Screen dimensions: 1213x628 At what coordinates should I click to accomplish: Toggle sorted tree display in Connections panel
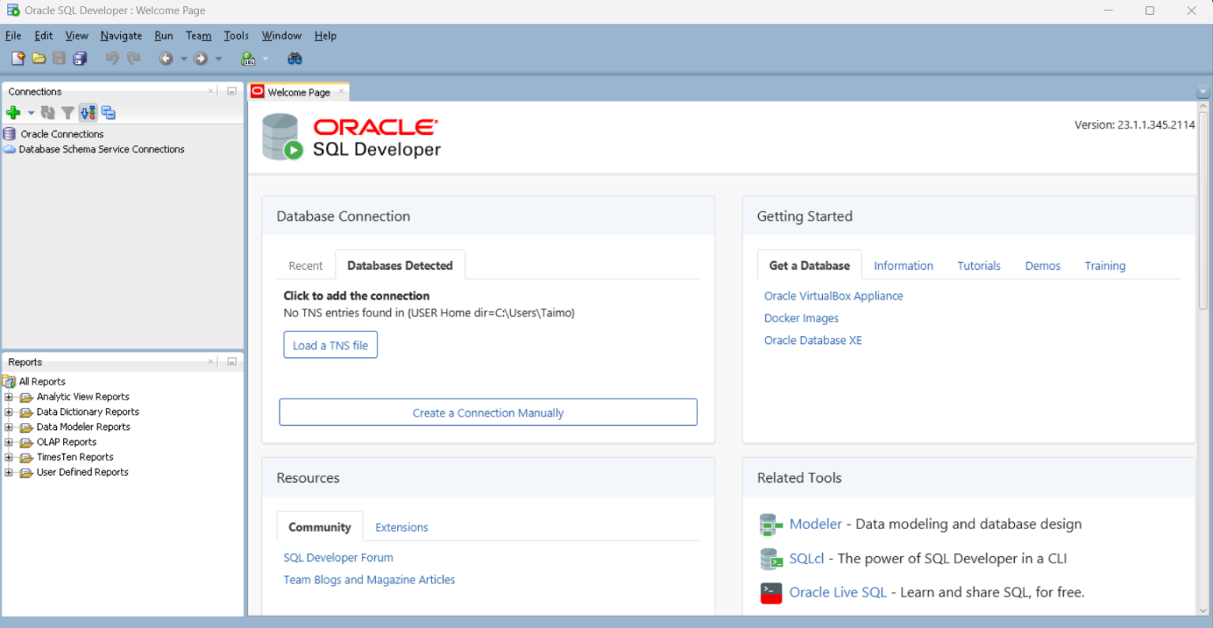point(88,112)
